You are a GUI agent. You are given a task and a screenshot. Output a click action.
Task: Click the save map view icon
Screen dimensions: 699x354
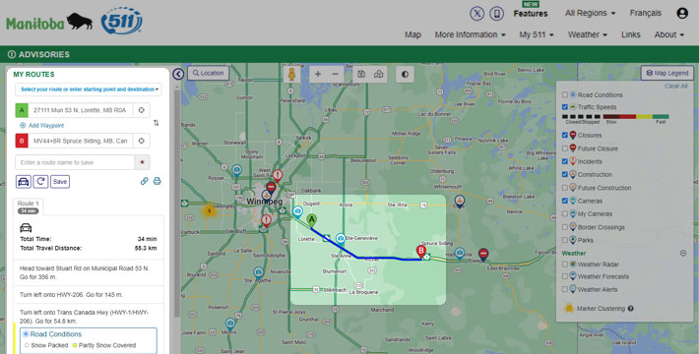point(361,75)
